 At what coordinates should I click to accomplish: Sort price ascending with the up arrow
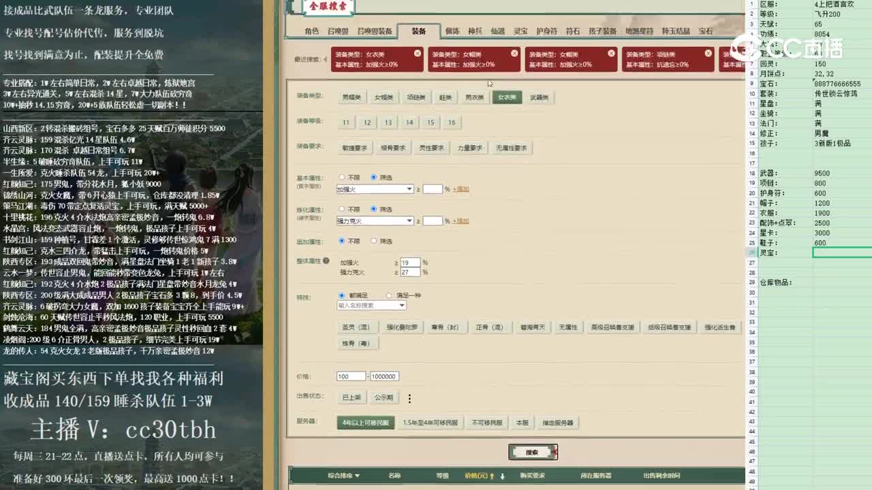492,476
